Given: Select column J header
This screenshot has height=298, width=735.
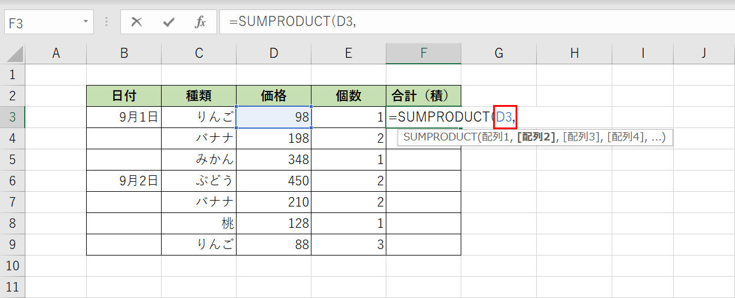Looking at the screenshot, I should 704,53.
